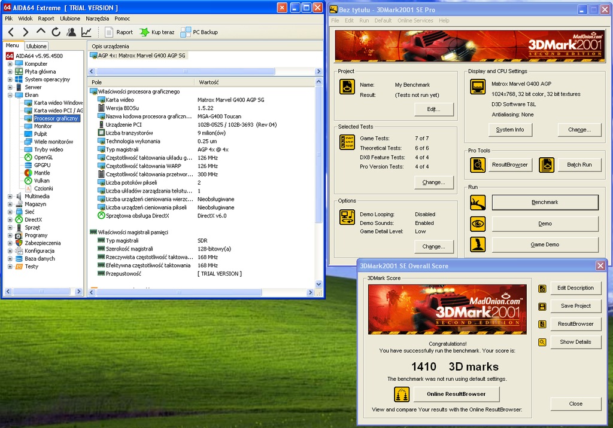Click the Benchmark run icon
Screen dimensions: 613x428
(478, 203)
